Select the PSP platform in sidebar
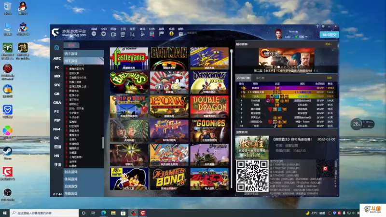The width and height of the screenshot is (386, 217). click(57, 121)
